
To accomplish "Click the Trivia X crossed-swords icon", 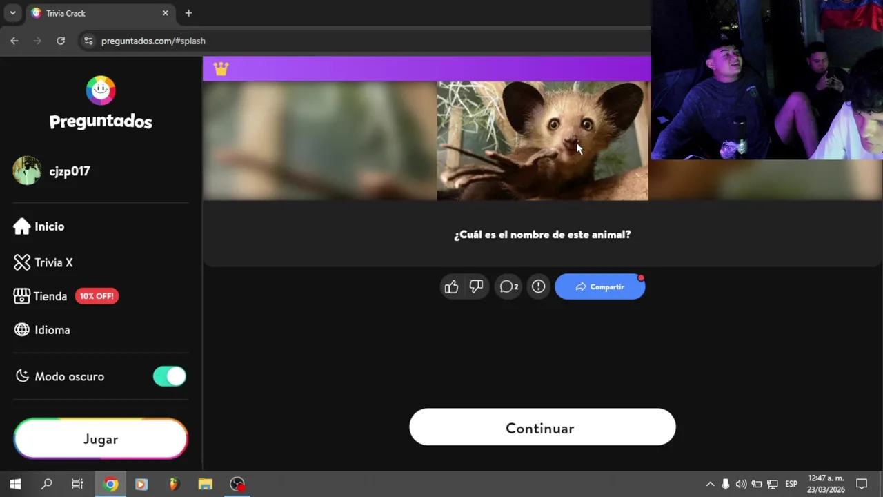I will point(22,262).
